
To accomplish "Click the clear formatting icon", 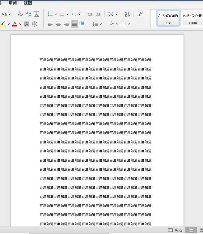I will pos(20,14).
